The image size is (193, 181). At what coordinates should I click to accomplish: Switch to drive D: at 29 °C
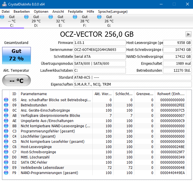(x=36, y=21)
